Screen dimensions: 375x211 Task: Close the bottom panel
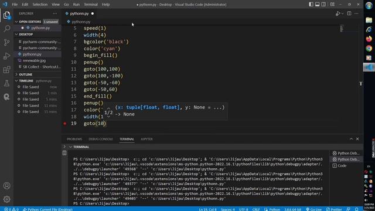pyautogui.click(x=357, y=139)
